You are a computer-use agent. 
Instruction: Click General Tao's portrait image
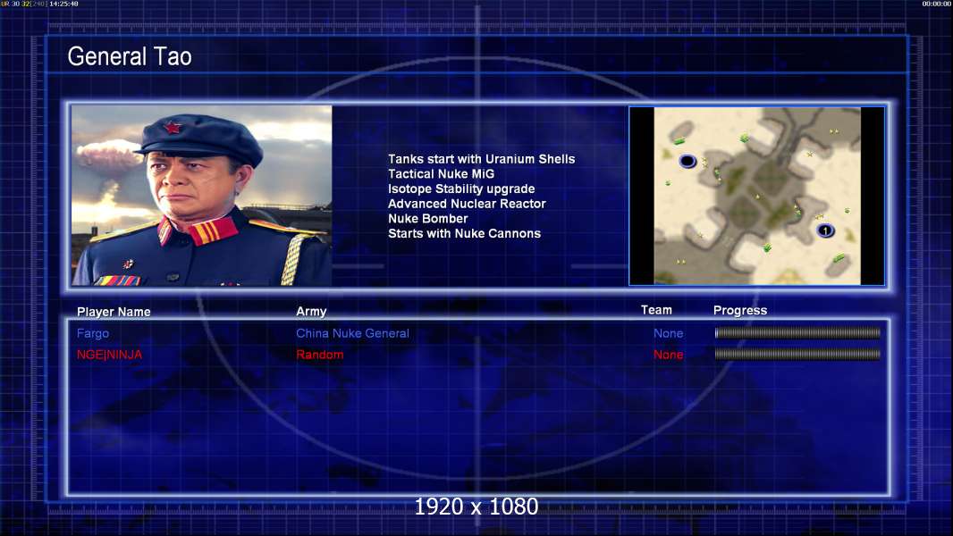coord(202,196)
